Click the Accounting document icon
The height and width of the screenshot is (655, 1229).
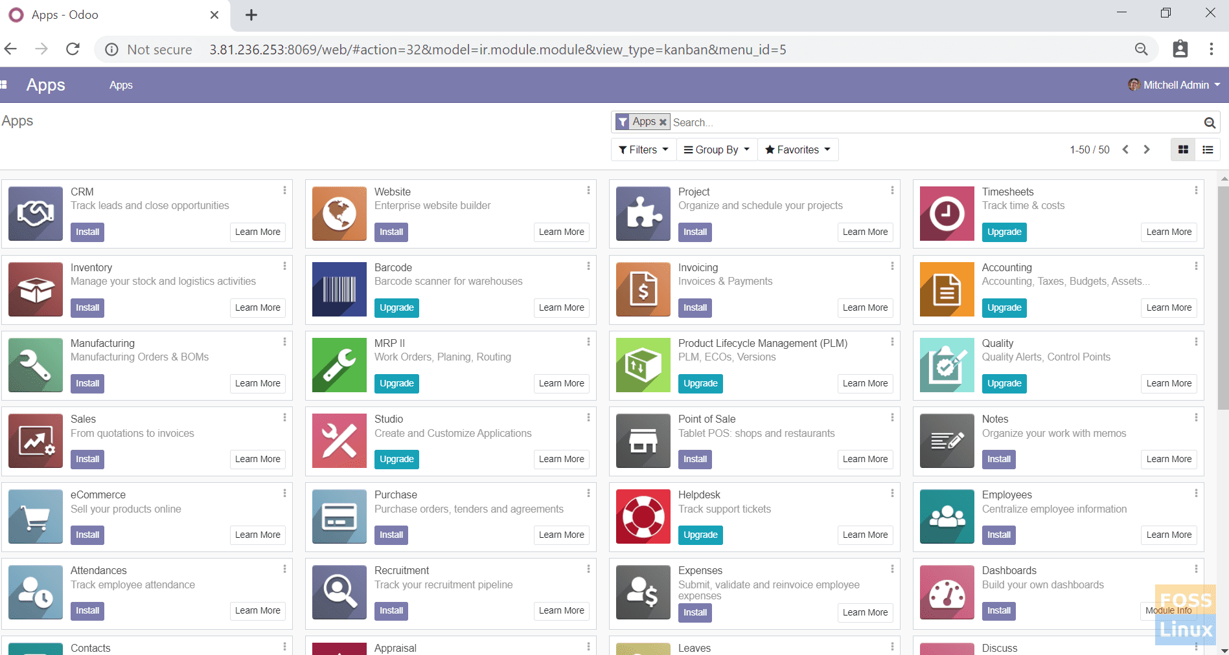pos(947,289)
